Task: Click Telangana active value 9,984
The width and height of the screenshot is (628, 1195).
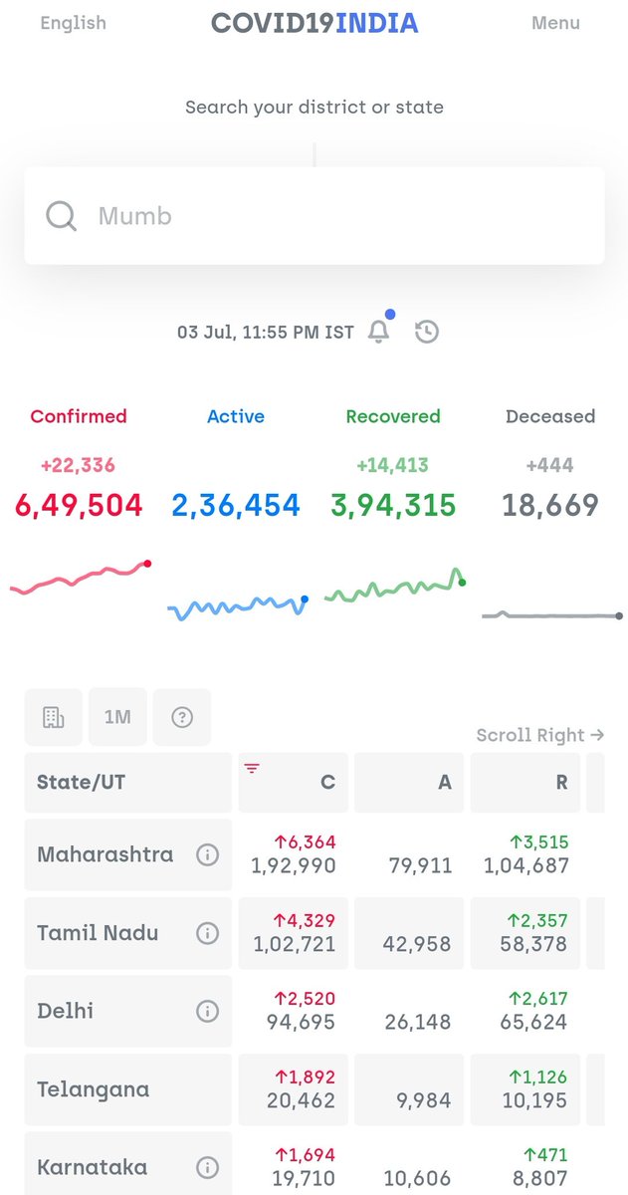Action: 424,1100
